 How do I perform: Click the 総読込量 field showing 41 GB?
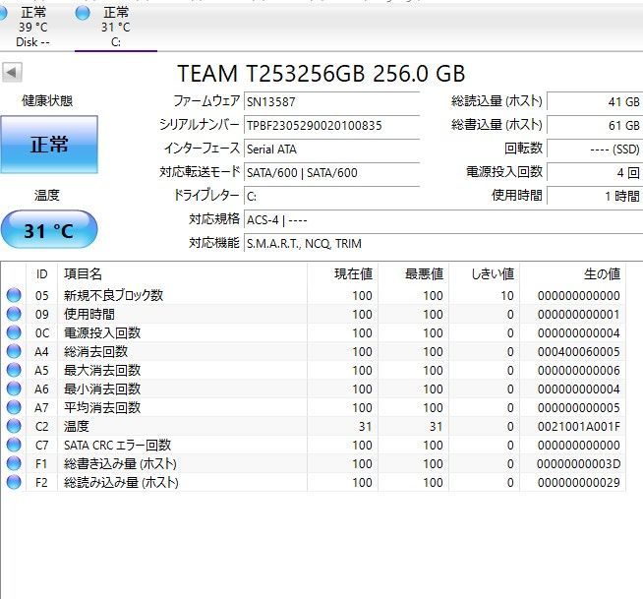pos(594,101)
